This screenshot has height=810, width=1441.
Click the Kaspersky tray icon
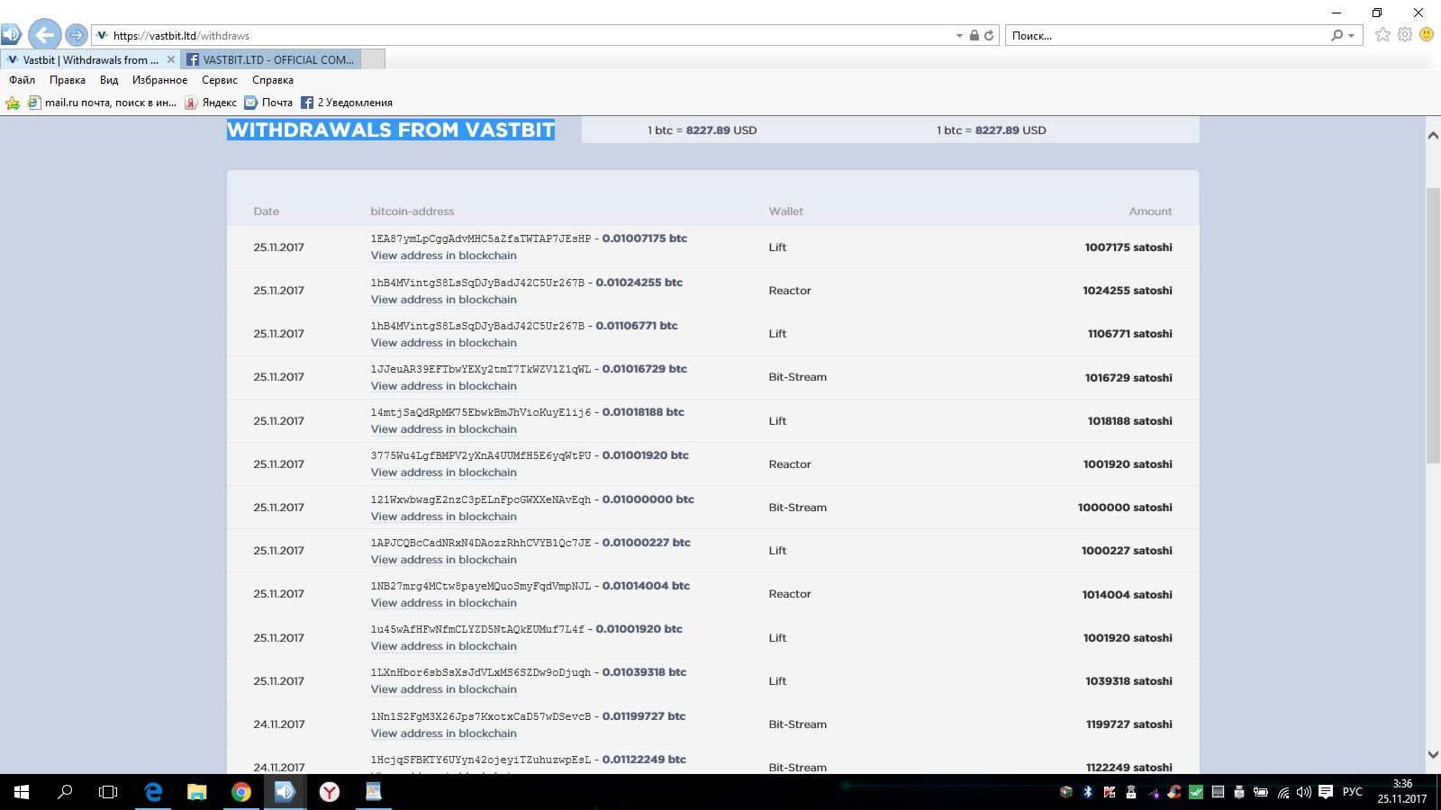coord(1110,792)
